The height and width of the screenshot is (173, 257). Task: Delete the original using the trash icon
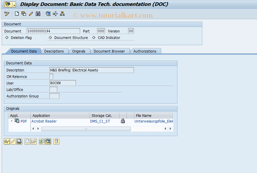click(x=56, y=141)
